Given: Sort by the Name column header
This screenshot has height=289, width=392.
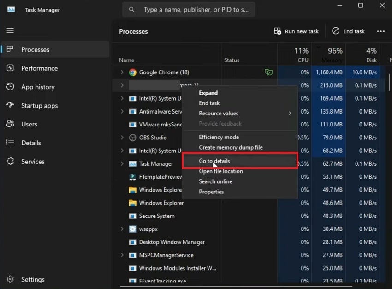Looking at the screenshot, I should pos(126,60).
